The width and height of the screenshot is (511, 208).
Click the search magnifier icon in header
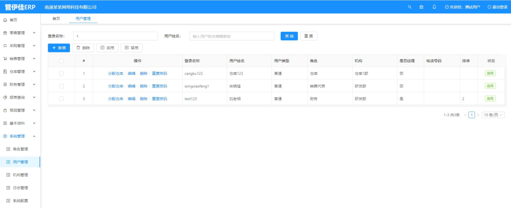tap(410, 7)
